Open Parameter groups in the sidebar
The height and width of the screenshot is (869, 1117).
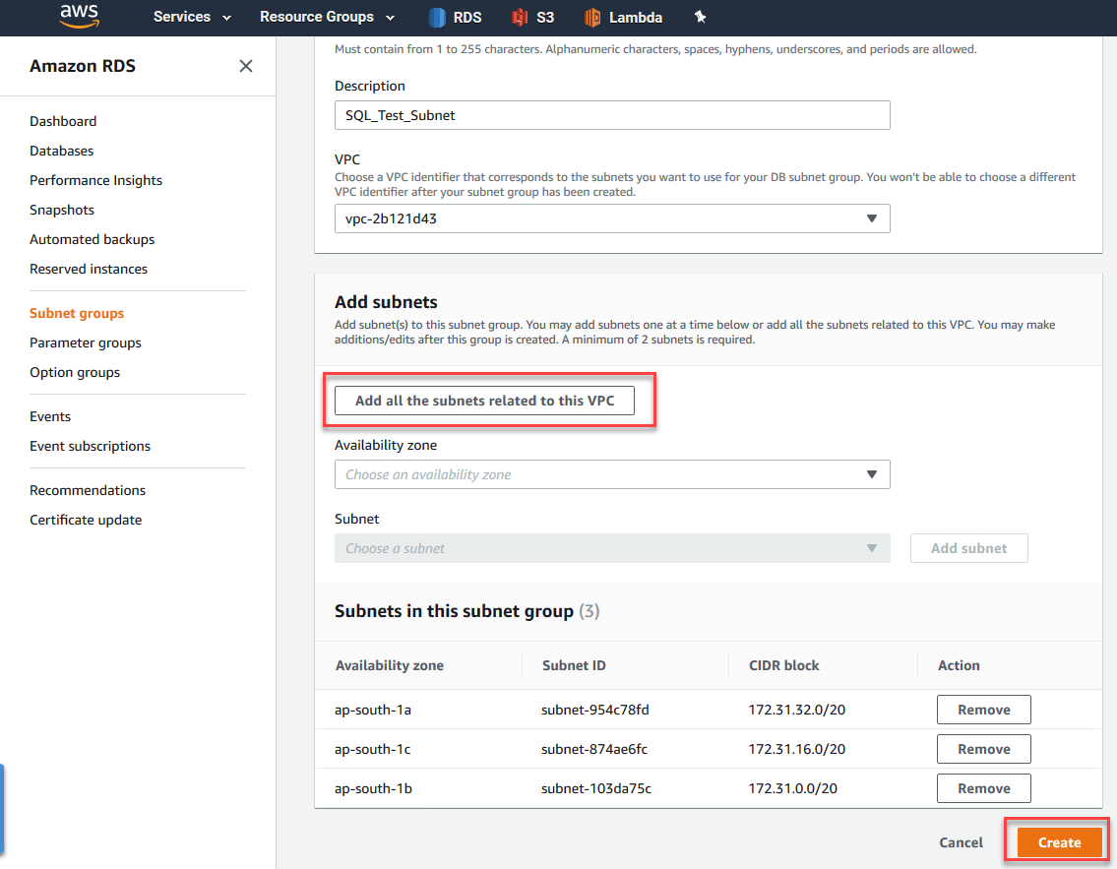pyautogui.click(x=86, y=342)
